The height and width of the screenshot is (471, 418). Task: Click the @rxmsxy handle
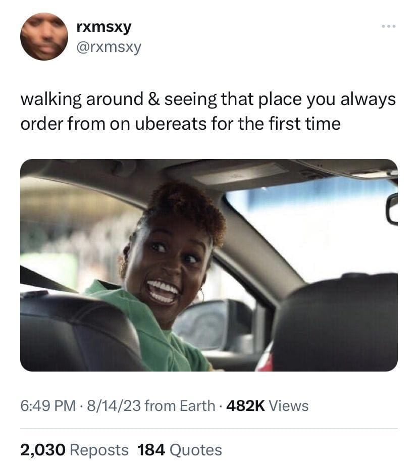(x=109, y=47)
